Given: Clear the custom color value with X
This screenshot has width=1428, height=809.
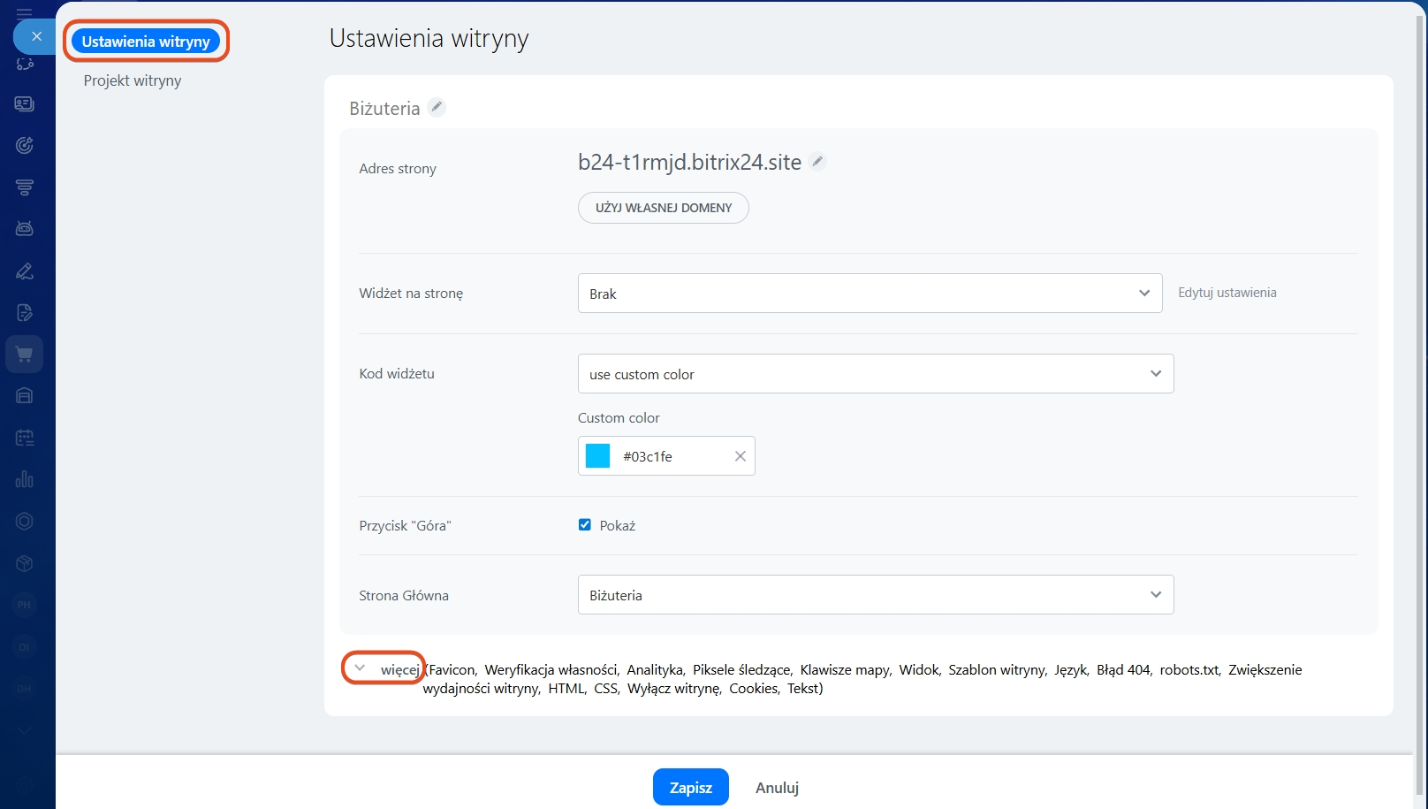Looking at the screenshot, I should point(741,456).
